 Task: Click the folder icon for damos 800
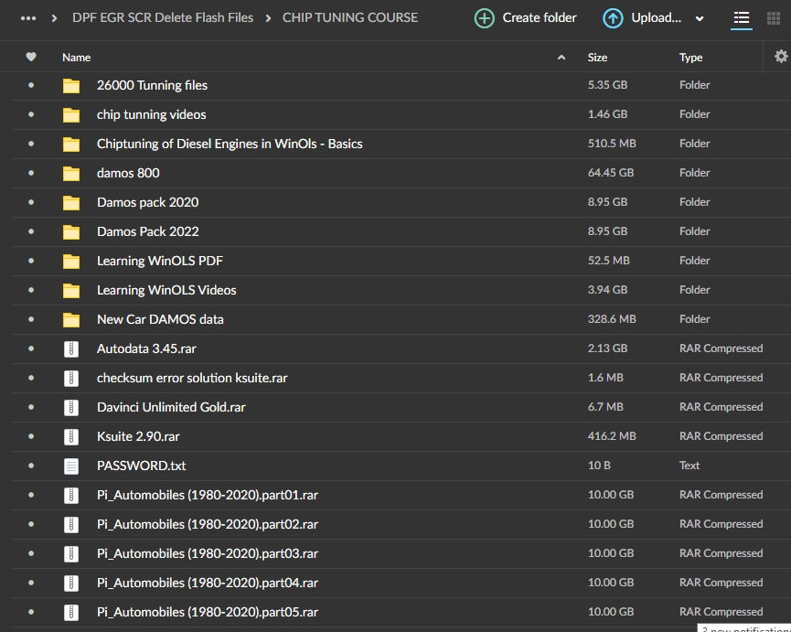[x=71, y=173]
